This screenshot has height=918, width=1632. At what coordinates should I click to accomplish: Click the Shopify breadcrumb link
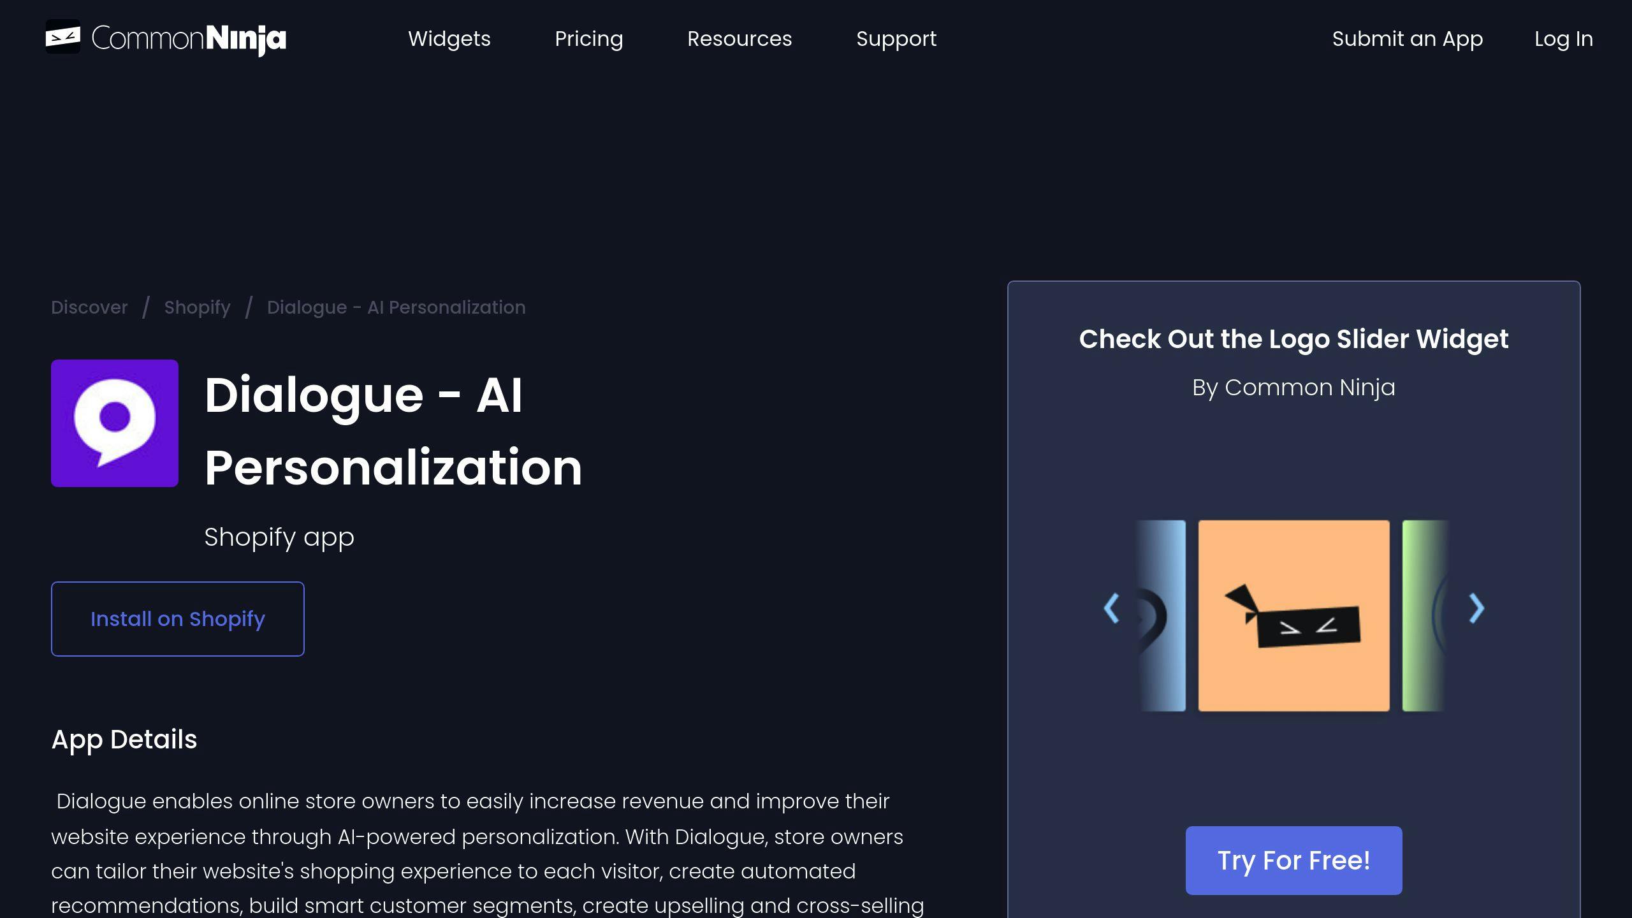point(197,307)
